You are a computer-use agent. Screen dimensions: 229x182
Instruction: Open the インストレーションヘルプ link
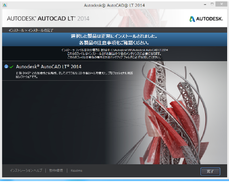(26, 170)
